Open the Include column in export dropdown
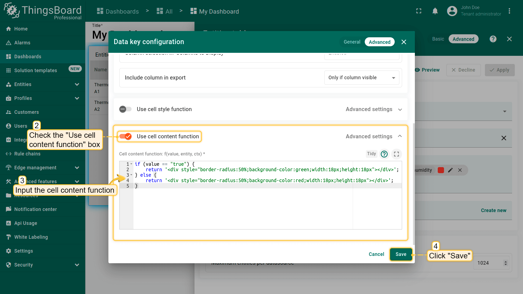This screenshot has width=523, height=294. tap(361, 78)
